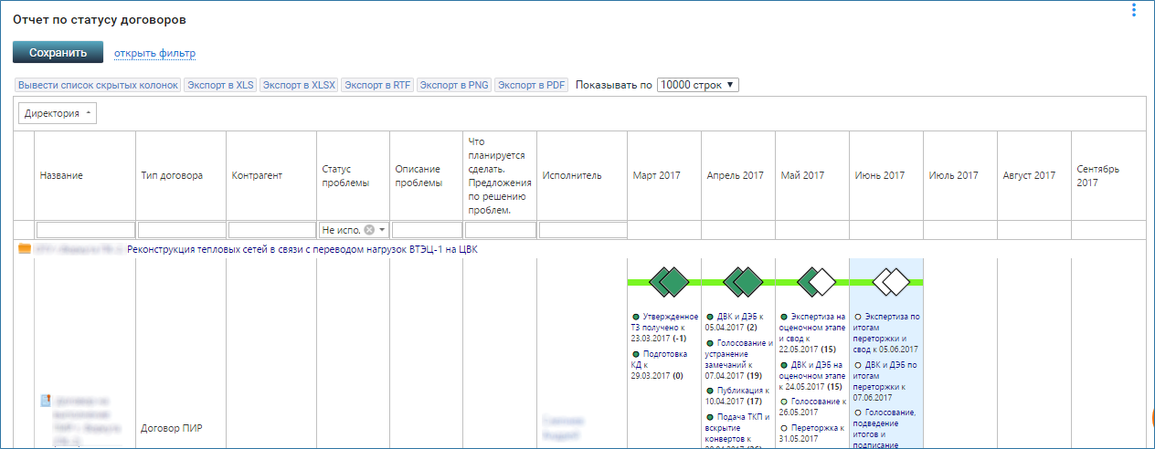Viewport: 1155px width, 449px height.
Task: Click the Тип договора filter field
Action: coord(181,230)
